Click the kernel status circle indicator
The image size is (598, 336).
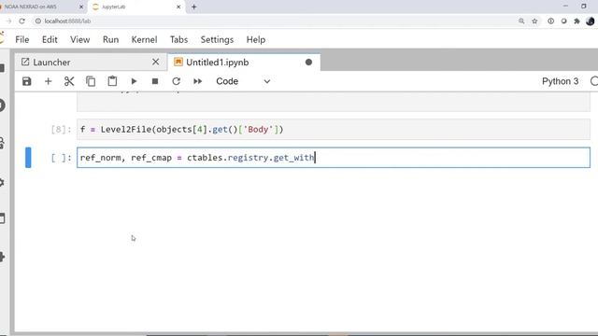(x=594, y=81)
